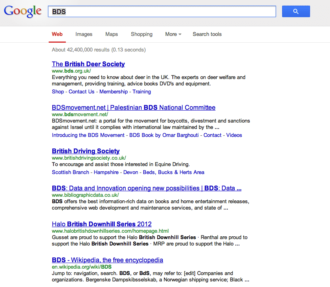
Task: Click the www.bdsmovement.net green URL
Action: (80, 115)
